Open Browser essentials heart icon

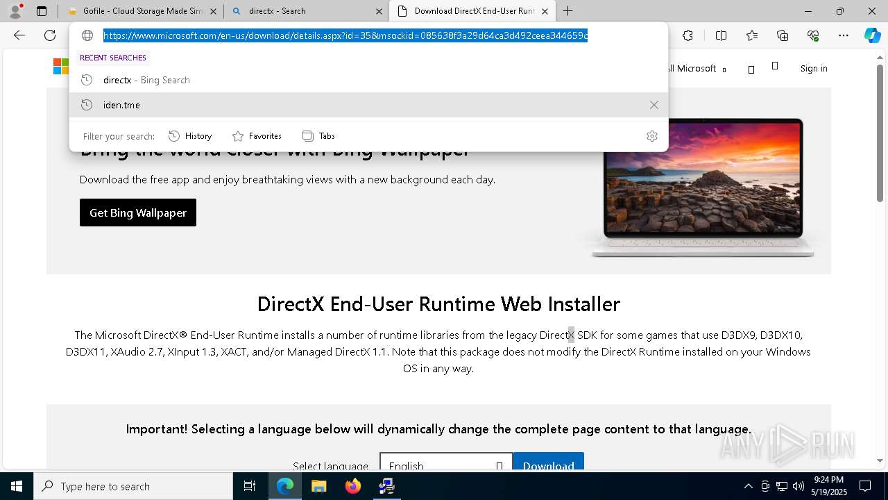[813, 35]
